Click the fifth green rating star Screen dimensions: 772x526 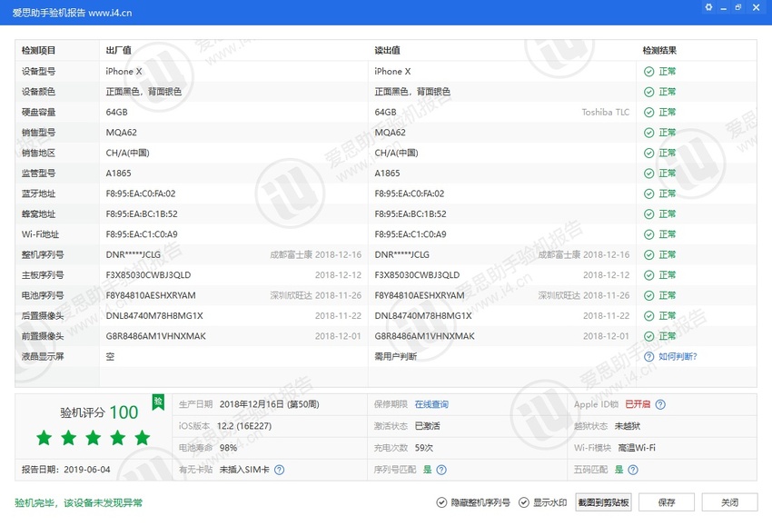tap(143, 437)
